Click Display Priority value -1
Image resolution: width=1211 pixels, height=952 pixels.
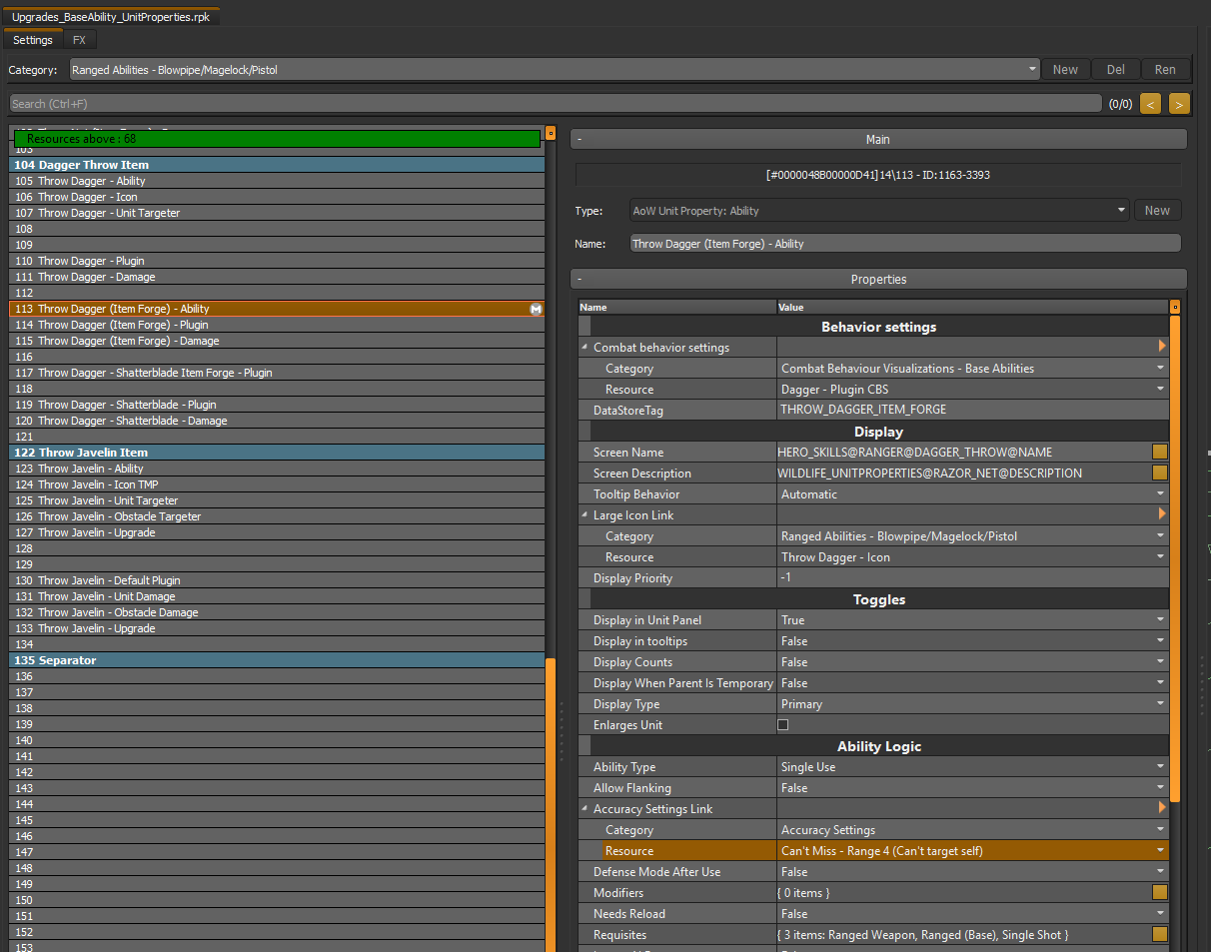point(973,578)
